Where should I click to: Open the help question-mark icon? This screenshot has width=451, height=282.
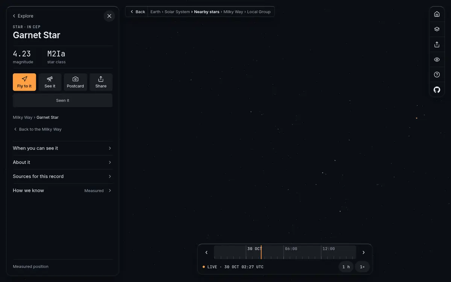point(437,74)
